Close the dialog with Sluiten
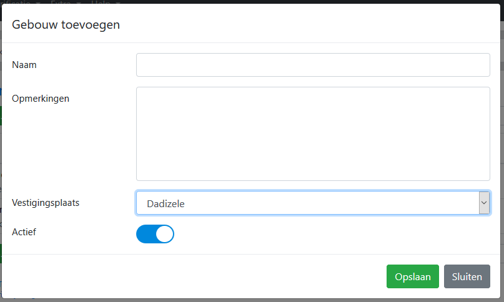Image resolution: width=504 pixels, height=302 pixels. [x=467, y=276]
